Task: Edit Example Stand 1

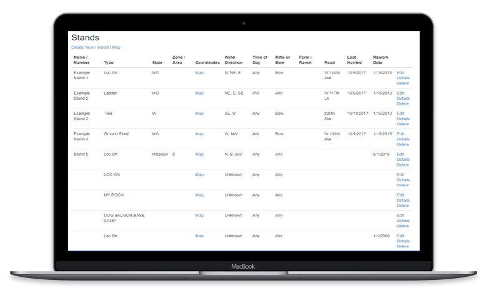Action: click(x=401, y=72)
